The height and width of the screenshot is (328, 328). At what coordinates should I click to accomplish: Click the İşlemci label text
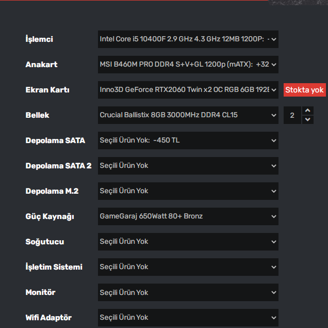(x=39, y=39)
